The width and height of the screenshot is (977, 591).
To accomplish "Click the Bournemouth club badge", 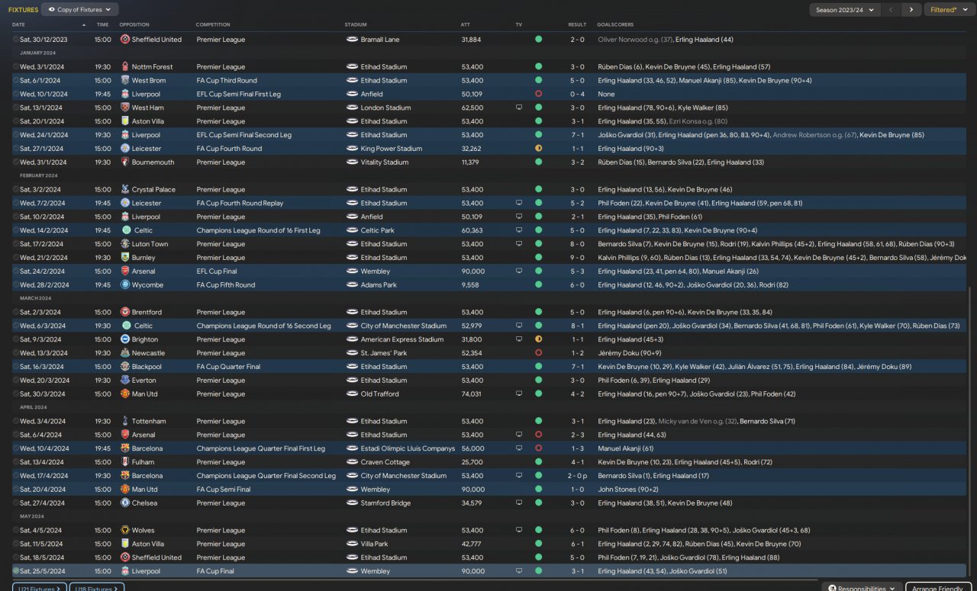I will (x=125, y=162).
